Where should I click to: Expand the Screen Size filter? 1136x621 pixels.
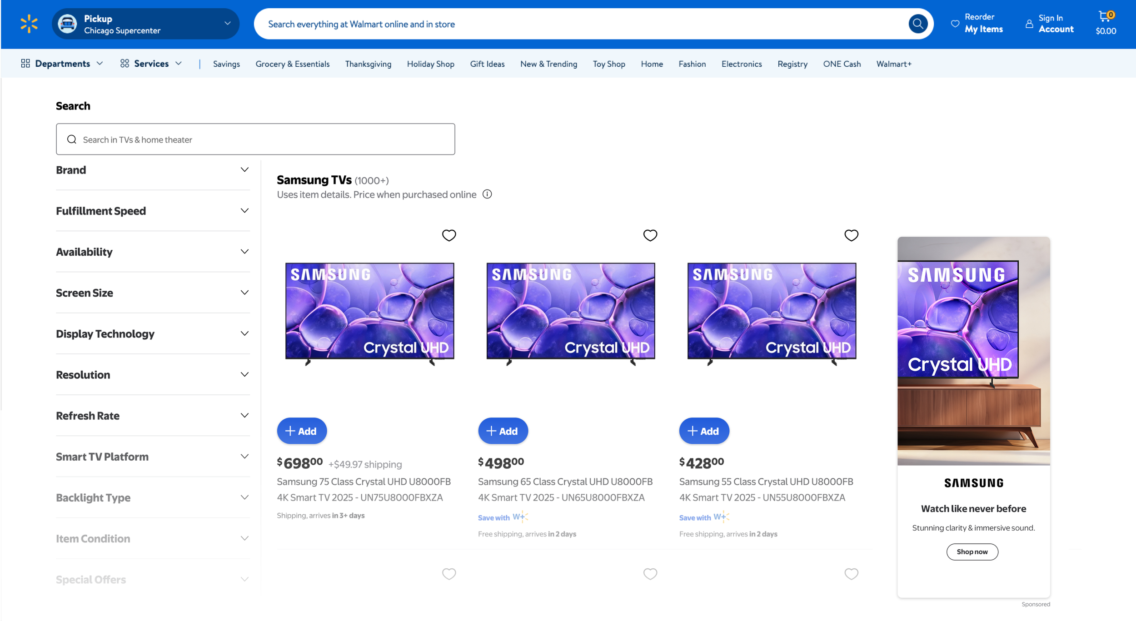tap(153, 293)
